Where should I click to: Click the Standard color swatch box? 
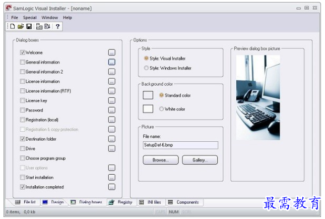148,95
